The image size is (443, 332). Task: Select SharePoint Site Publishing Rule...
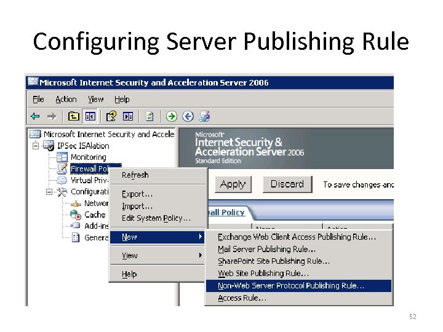click(x=298, y=261)
